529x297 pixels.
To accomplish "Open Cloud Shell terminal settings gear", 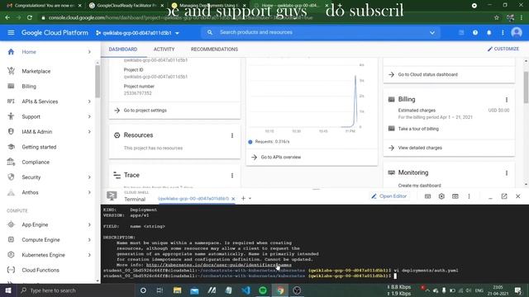I will [x=441, y=196].
